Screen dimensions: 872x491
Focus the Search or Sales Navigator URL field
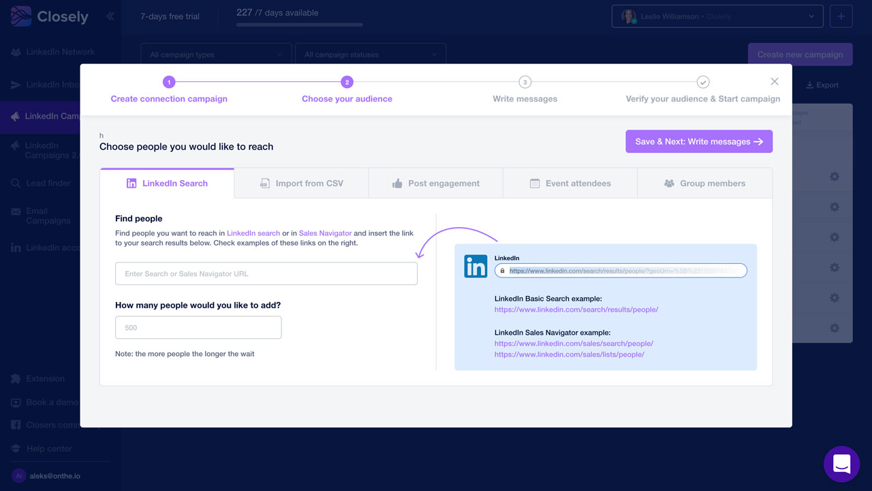coord(266,273)
